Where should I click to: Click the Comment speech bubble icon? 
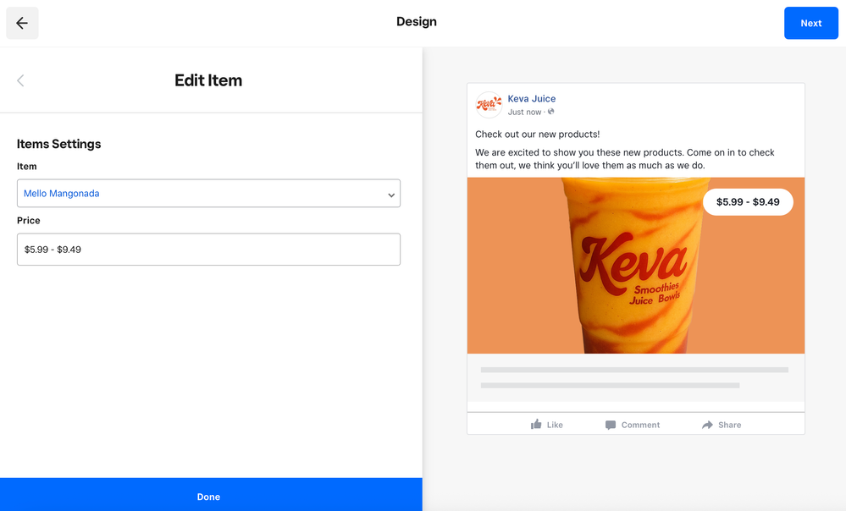[x=611, y=425]
